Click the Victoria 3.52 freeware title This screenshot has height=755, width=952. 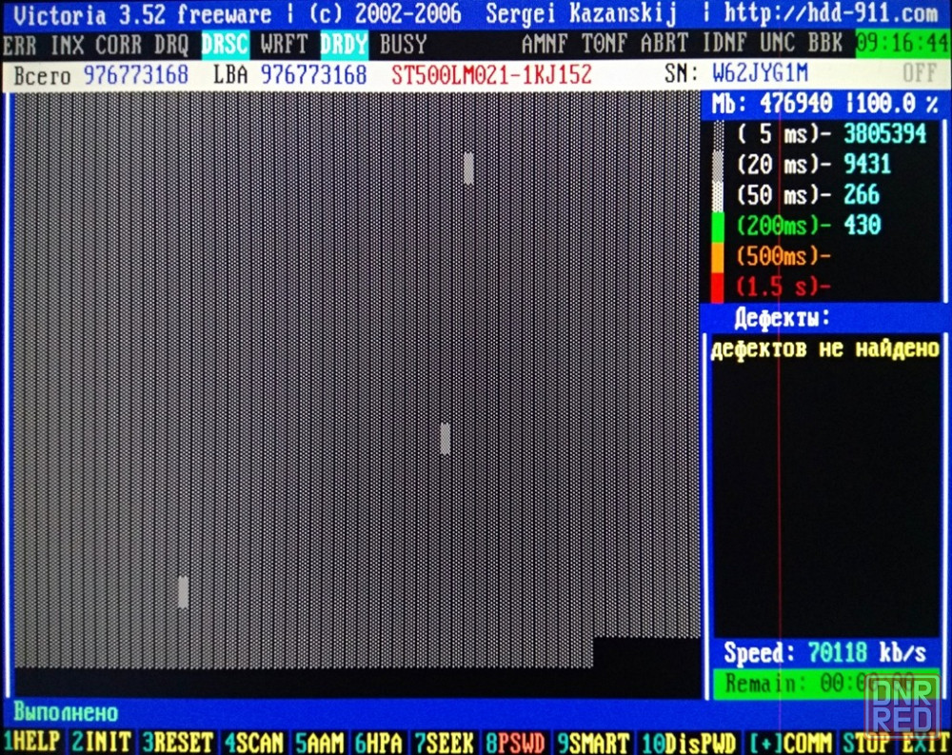pyautogui.click(x=142, y=14)
